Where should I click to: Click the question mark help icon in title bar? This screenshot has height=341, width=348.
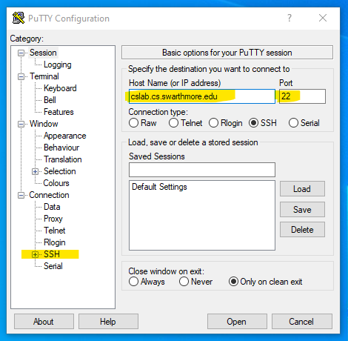point(290,18)
